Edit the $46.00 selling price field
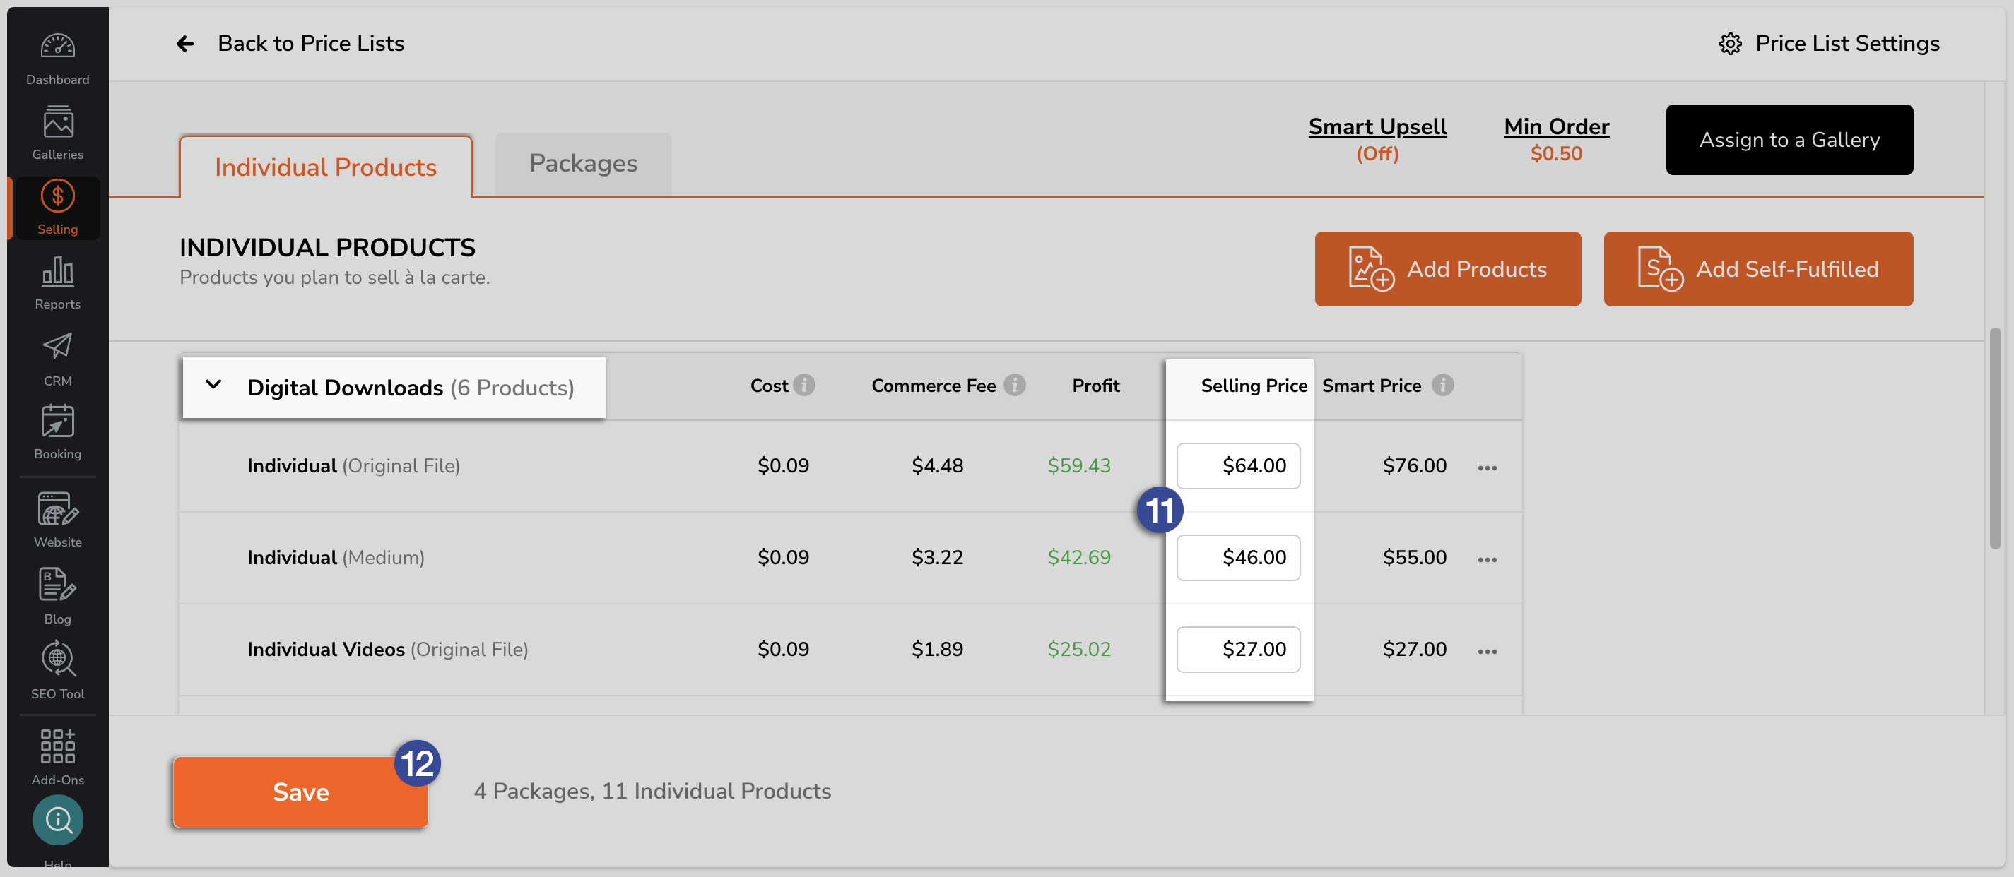The width and height of the screenshot is (2014, 877). point(1237,558)
